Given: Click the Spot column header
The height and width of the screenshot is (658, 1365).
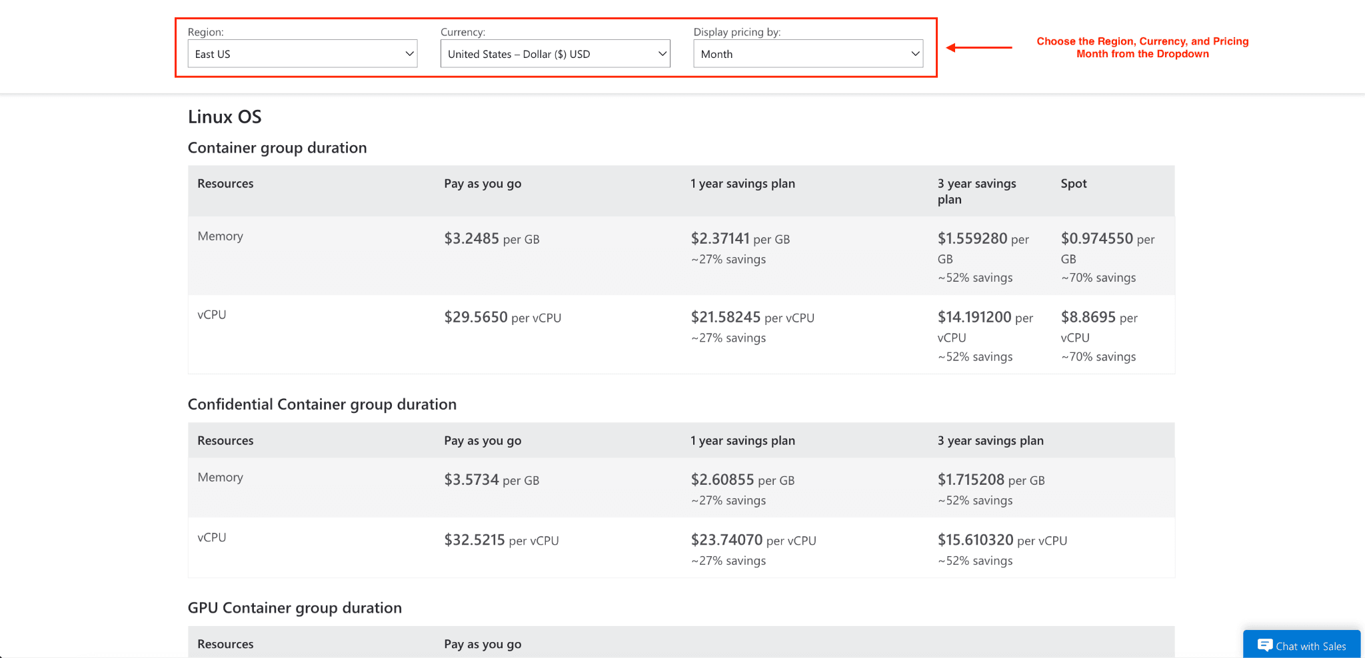Looking at the screenshot, I should click(x=1074, y=184).
